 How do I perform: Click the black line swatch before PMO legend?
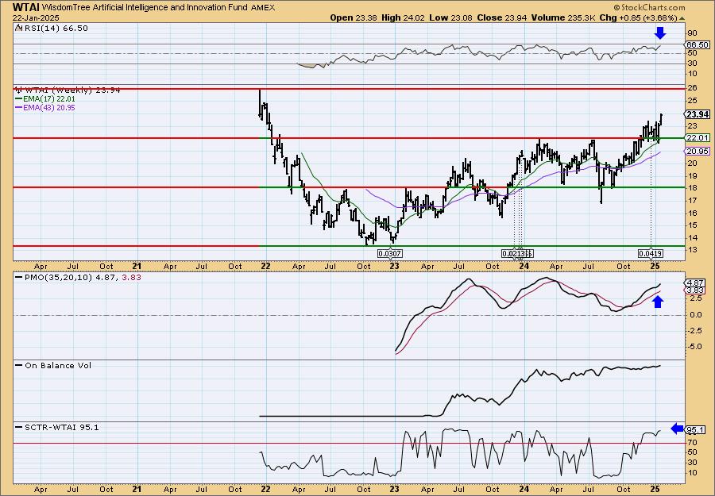tap(19, 278)
